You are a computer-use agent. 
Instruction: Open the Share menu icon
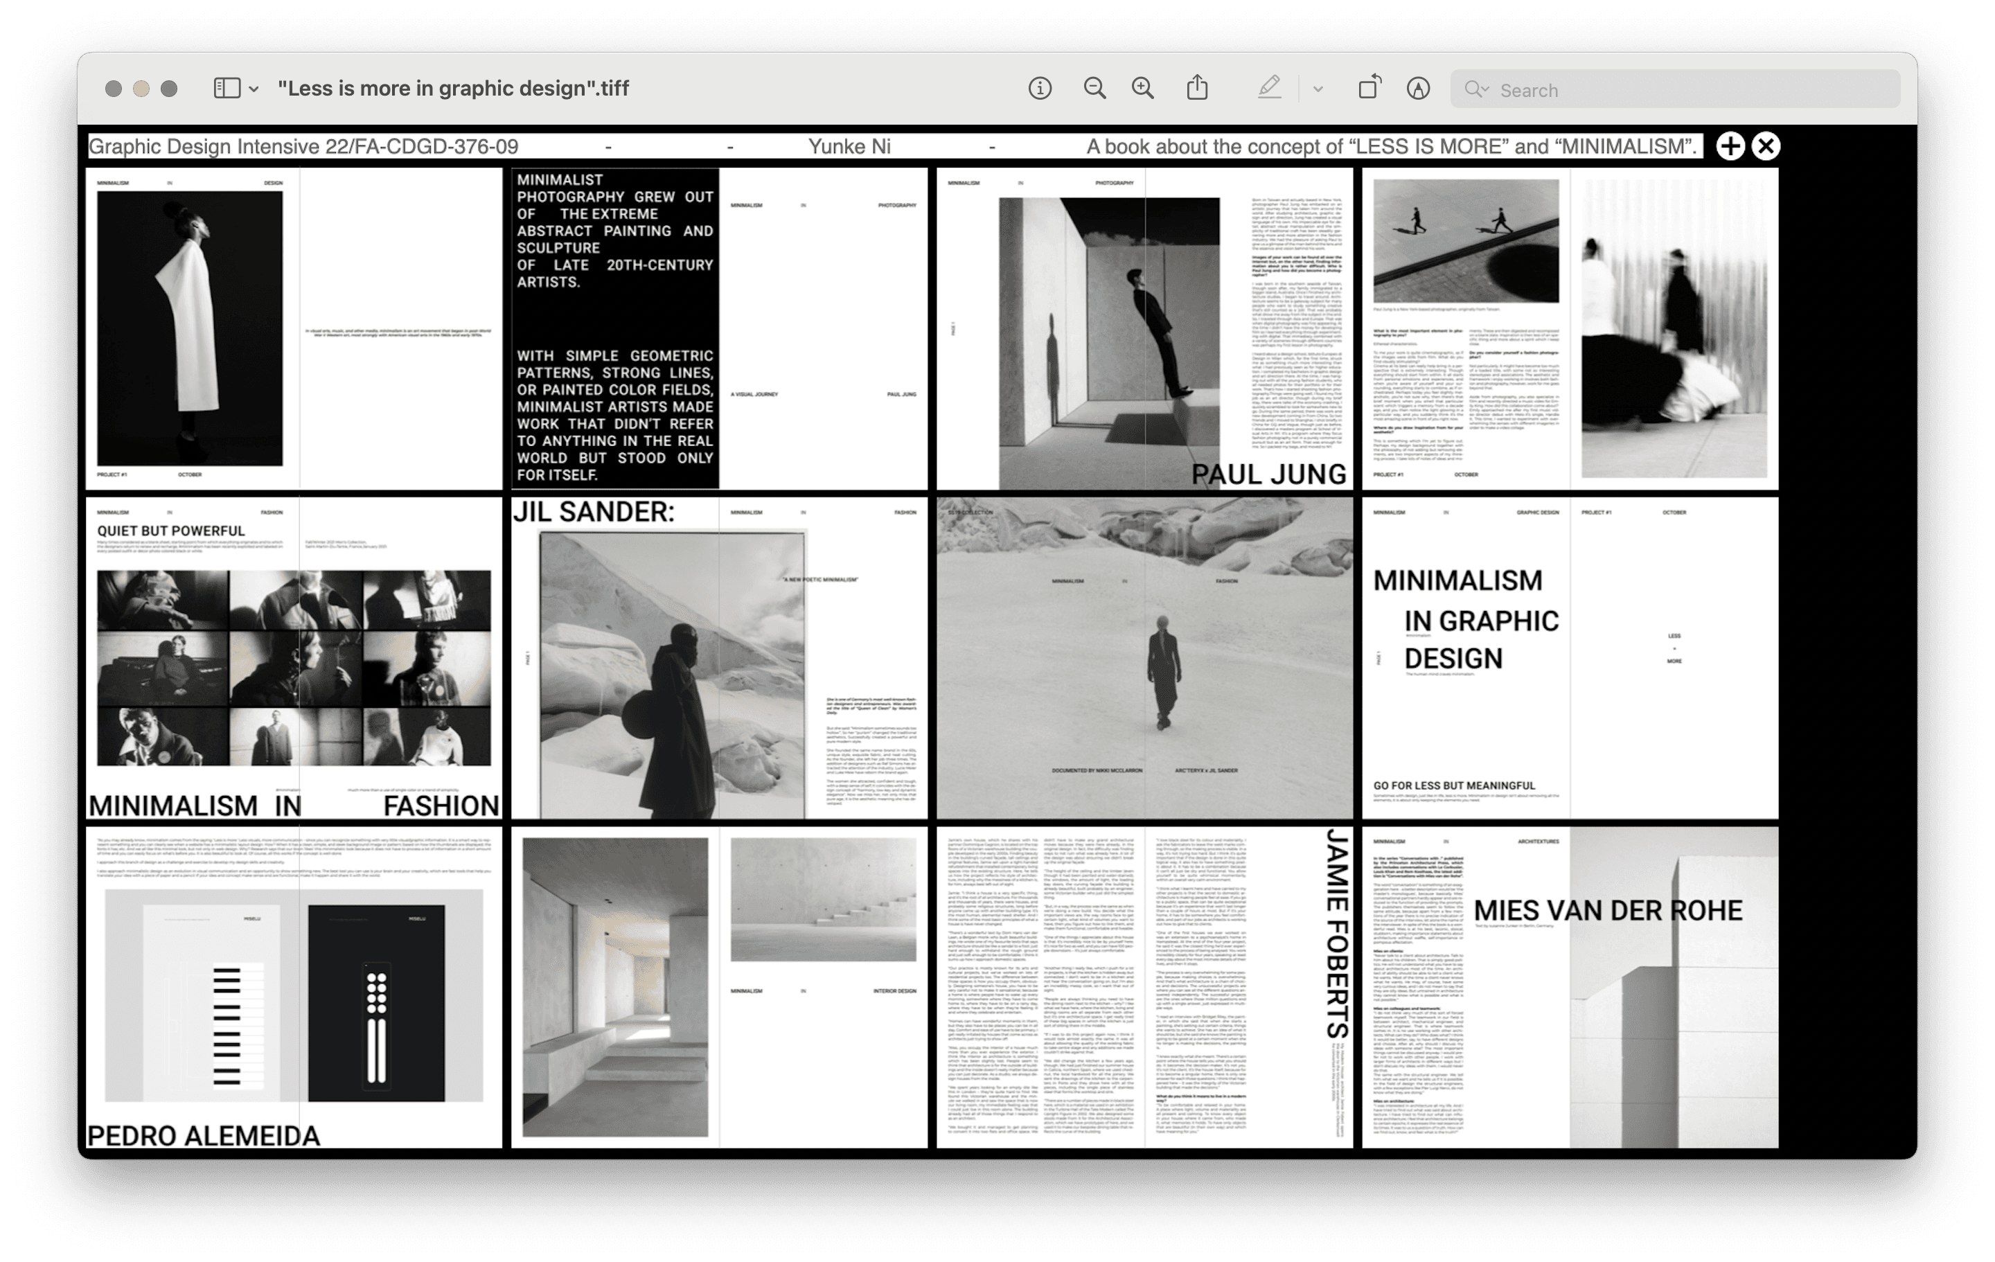coord(1197,88)
